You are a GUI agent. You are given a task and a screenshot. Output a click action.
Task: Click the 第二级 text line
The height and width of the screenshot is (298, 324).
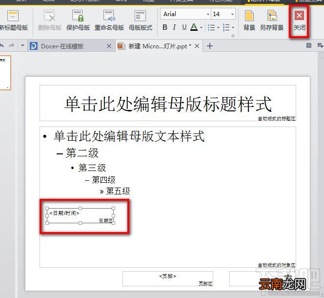82,153
